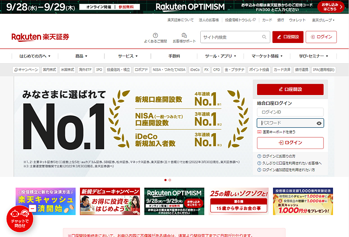This screenshot has height=237, width=349.
Task: Select 海外ETF tag
Action: point(85,70)
